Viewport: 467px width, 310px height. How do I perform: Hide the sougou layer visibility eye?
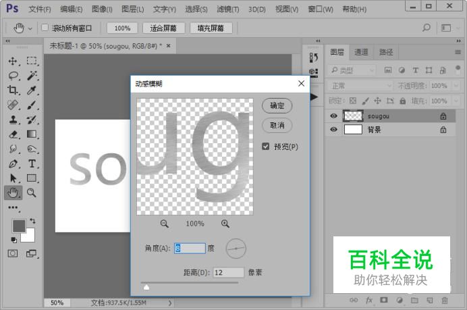point(333,116)
